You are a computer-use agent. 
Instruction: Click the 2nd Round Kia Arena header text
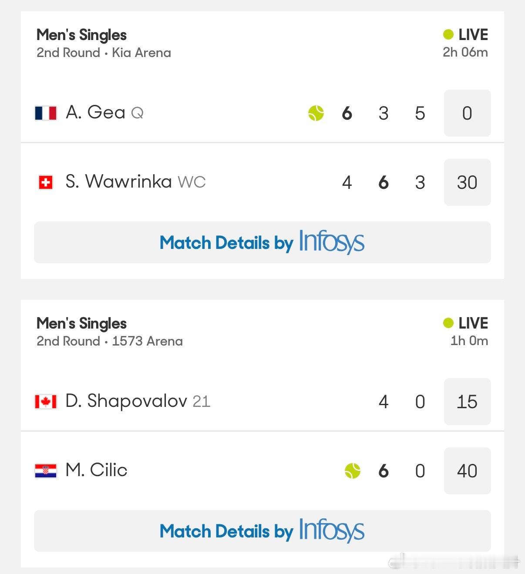pos(104,53)
